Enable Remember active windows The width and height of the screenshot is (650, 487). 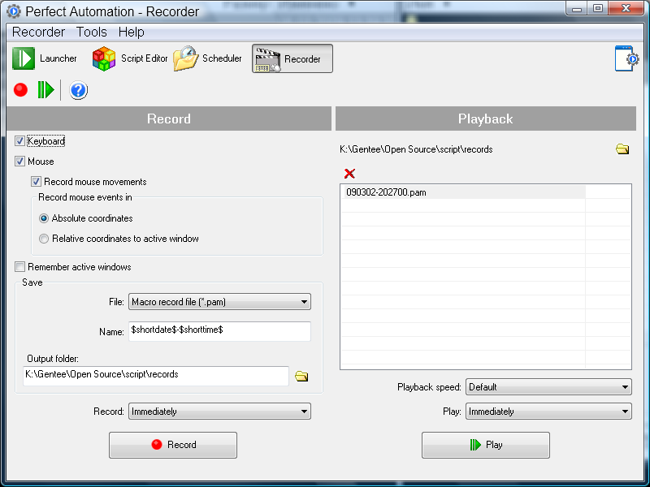(x=19, y=267)
